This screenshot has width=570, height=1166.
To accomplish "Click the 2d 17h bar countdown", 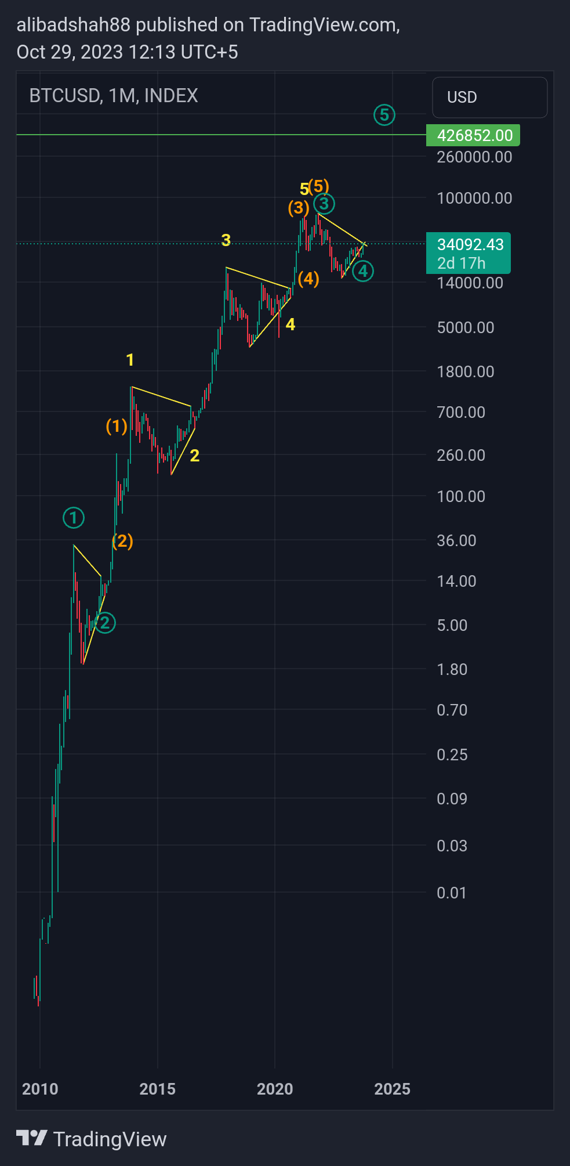I will tap(461, 263).
